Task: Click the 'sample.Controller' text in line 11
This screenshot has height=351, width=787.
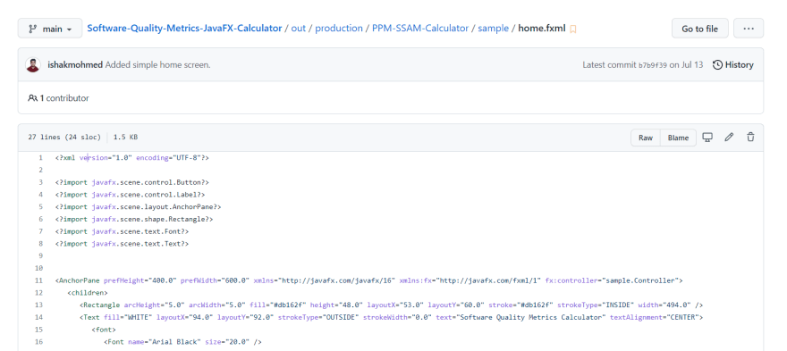Action: click(x=640, y=280)
